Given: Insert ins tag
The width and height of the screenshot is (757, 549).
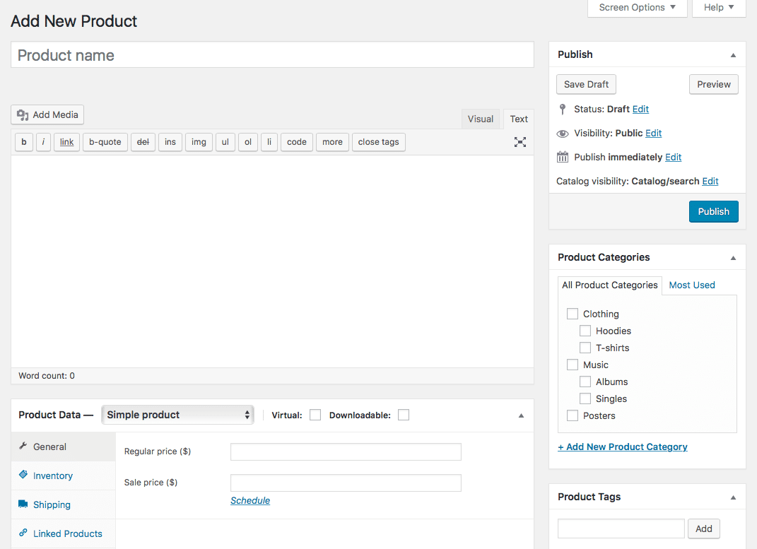Looking at the screenshot, I should click(170, 142).
